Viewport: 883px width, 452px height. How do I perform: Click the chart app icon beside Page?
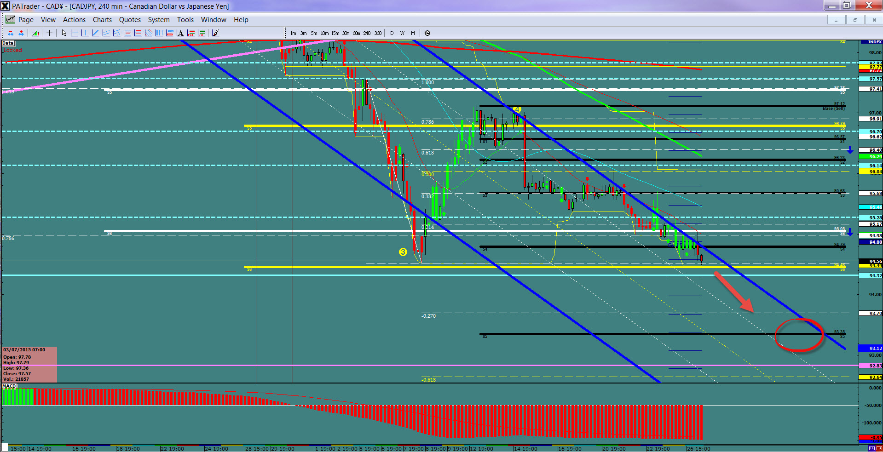[x=10, y=19]
